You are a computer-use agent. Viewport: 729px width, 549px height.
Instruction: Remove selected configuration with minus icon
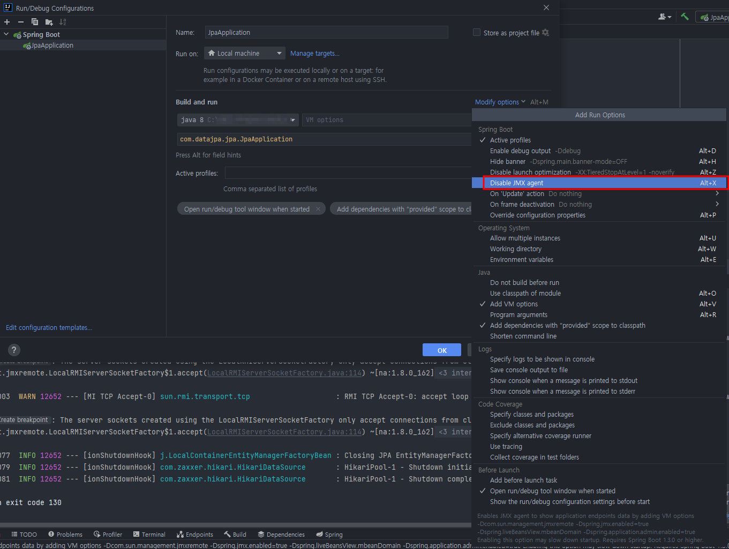tap(21, 22)
